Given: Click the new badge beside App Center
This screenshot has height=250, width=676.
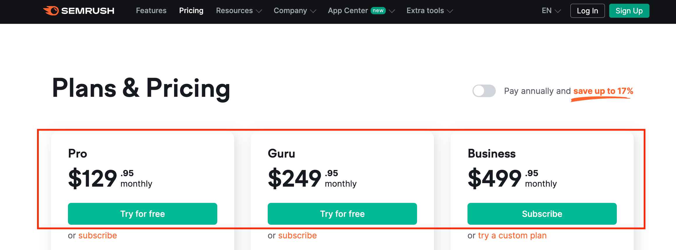Looking at the screenshot, I should coord(378,10).
